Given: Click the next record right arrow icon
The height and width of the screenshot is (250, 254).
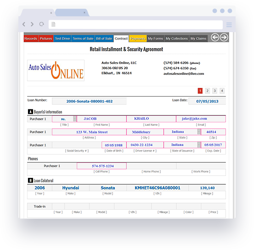Looking at the screenshot, I should pos(224,37).
